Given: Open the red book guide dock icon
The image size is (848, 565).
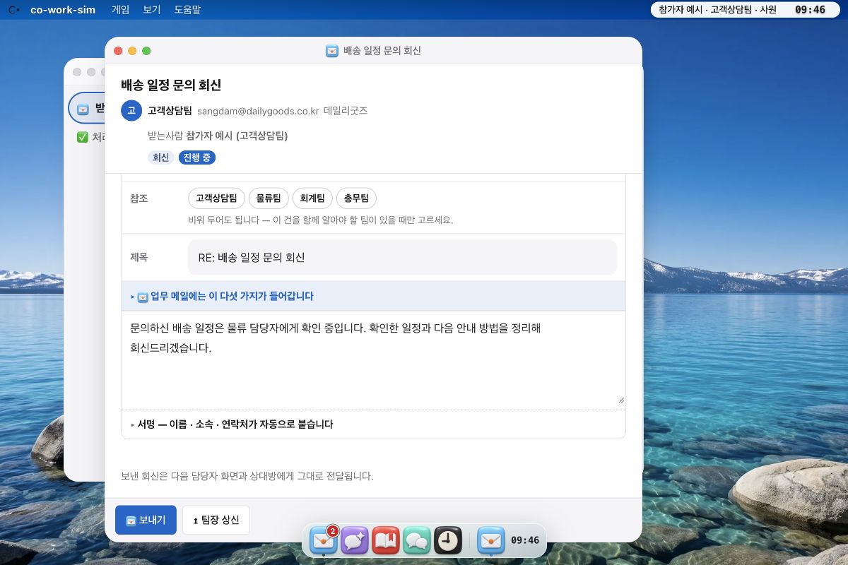Looking at the screenshot, I should (386, 542).
